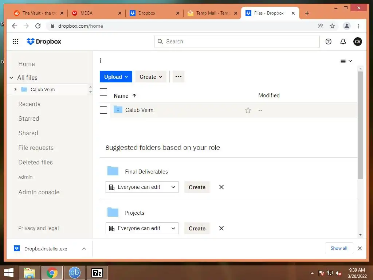
Task: Click the Dropbox search field
Action: (x=237, y=42)
